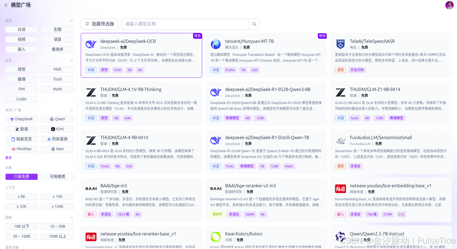
Task: Click the 更多 link under vendor list
Action: (9, 158)
